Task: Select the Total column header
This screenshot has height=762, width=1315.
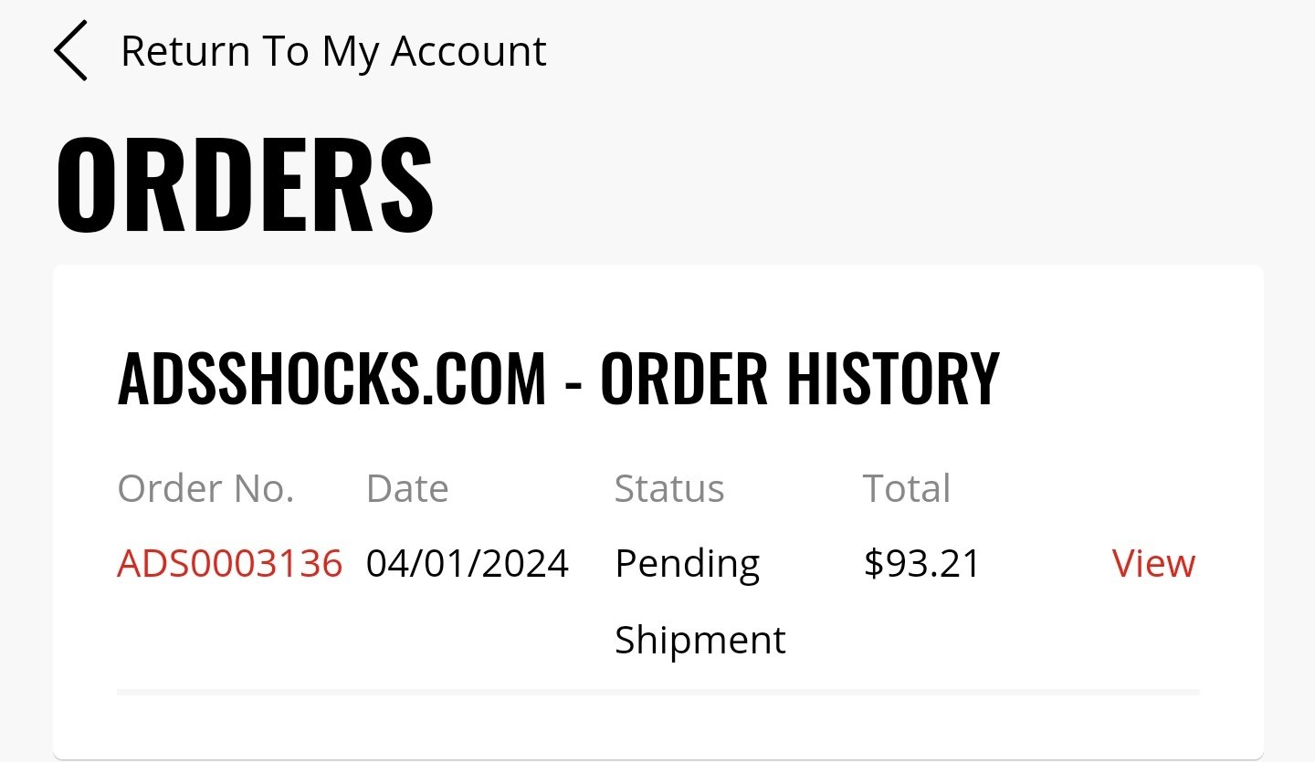Action: point(907,489)
